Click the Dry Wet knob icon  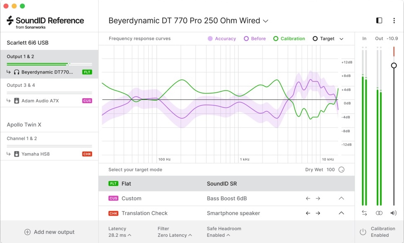[341, 170]
